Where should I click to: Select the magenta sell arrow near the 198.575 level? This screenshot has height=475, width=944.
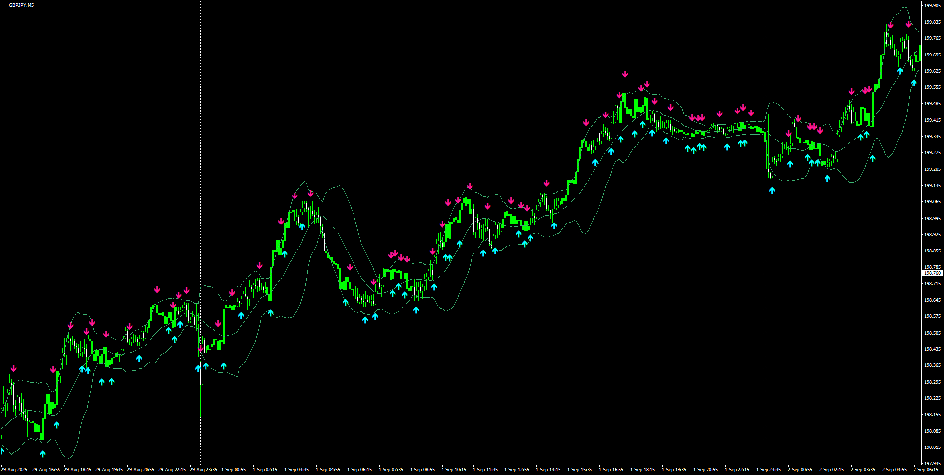tap(219, 323)
